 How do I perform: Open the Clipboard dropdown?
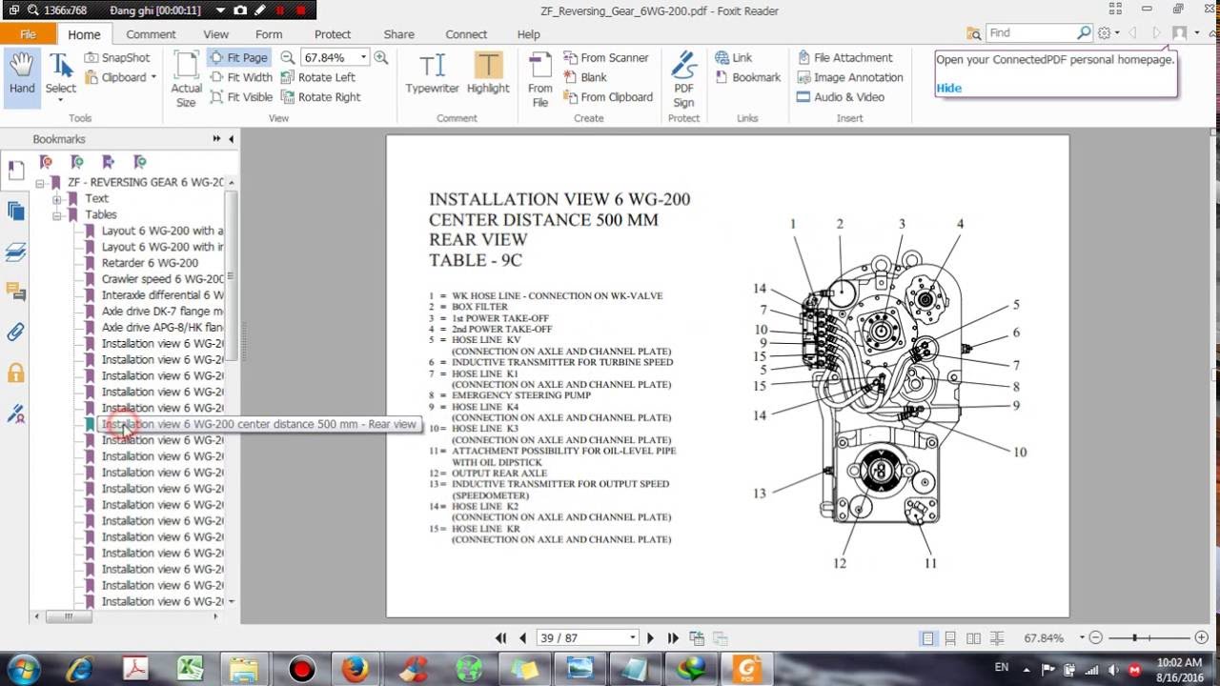pyautogui.click(x=121, y=77)
